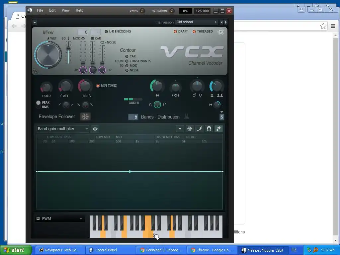Screen dimensions: 340x255
Task: Open envelope options down-arrow menu
Action: click(180, 129)
